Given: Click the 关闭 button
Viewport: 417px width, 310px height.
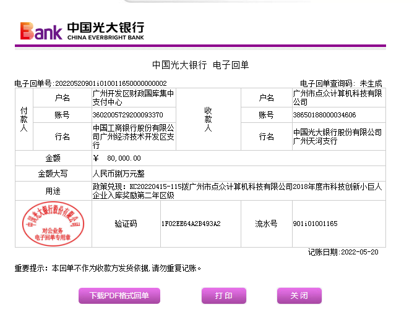Looking at the screenshot, I should point(299,295).
